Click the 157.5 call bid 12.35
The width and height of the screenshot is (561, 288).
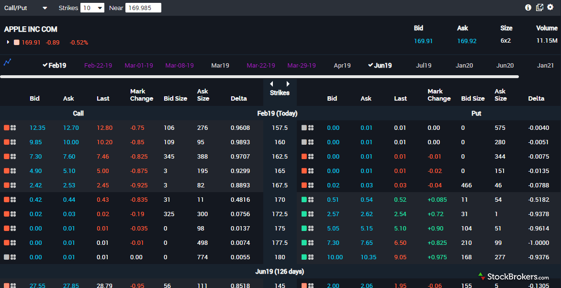coord(37,128)
